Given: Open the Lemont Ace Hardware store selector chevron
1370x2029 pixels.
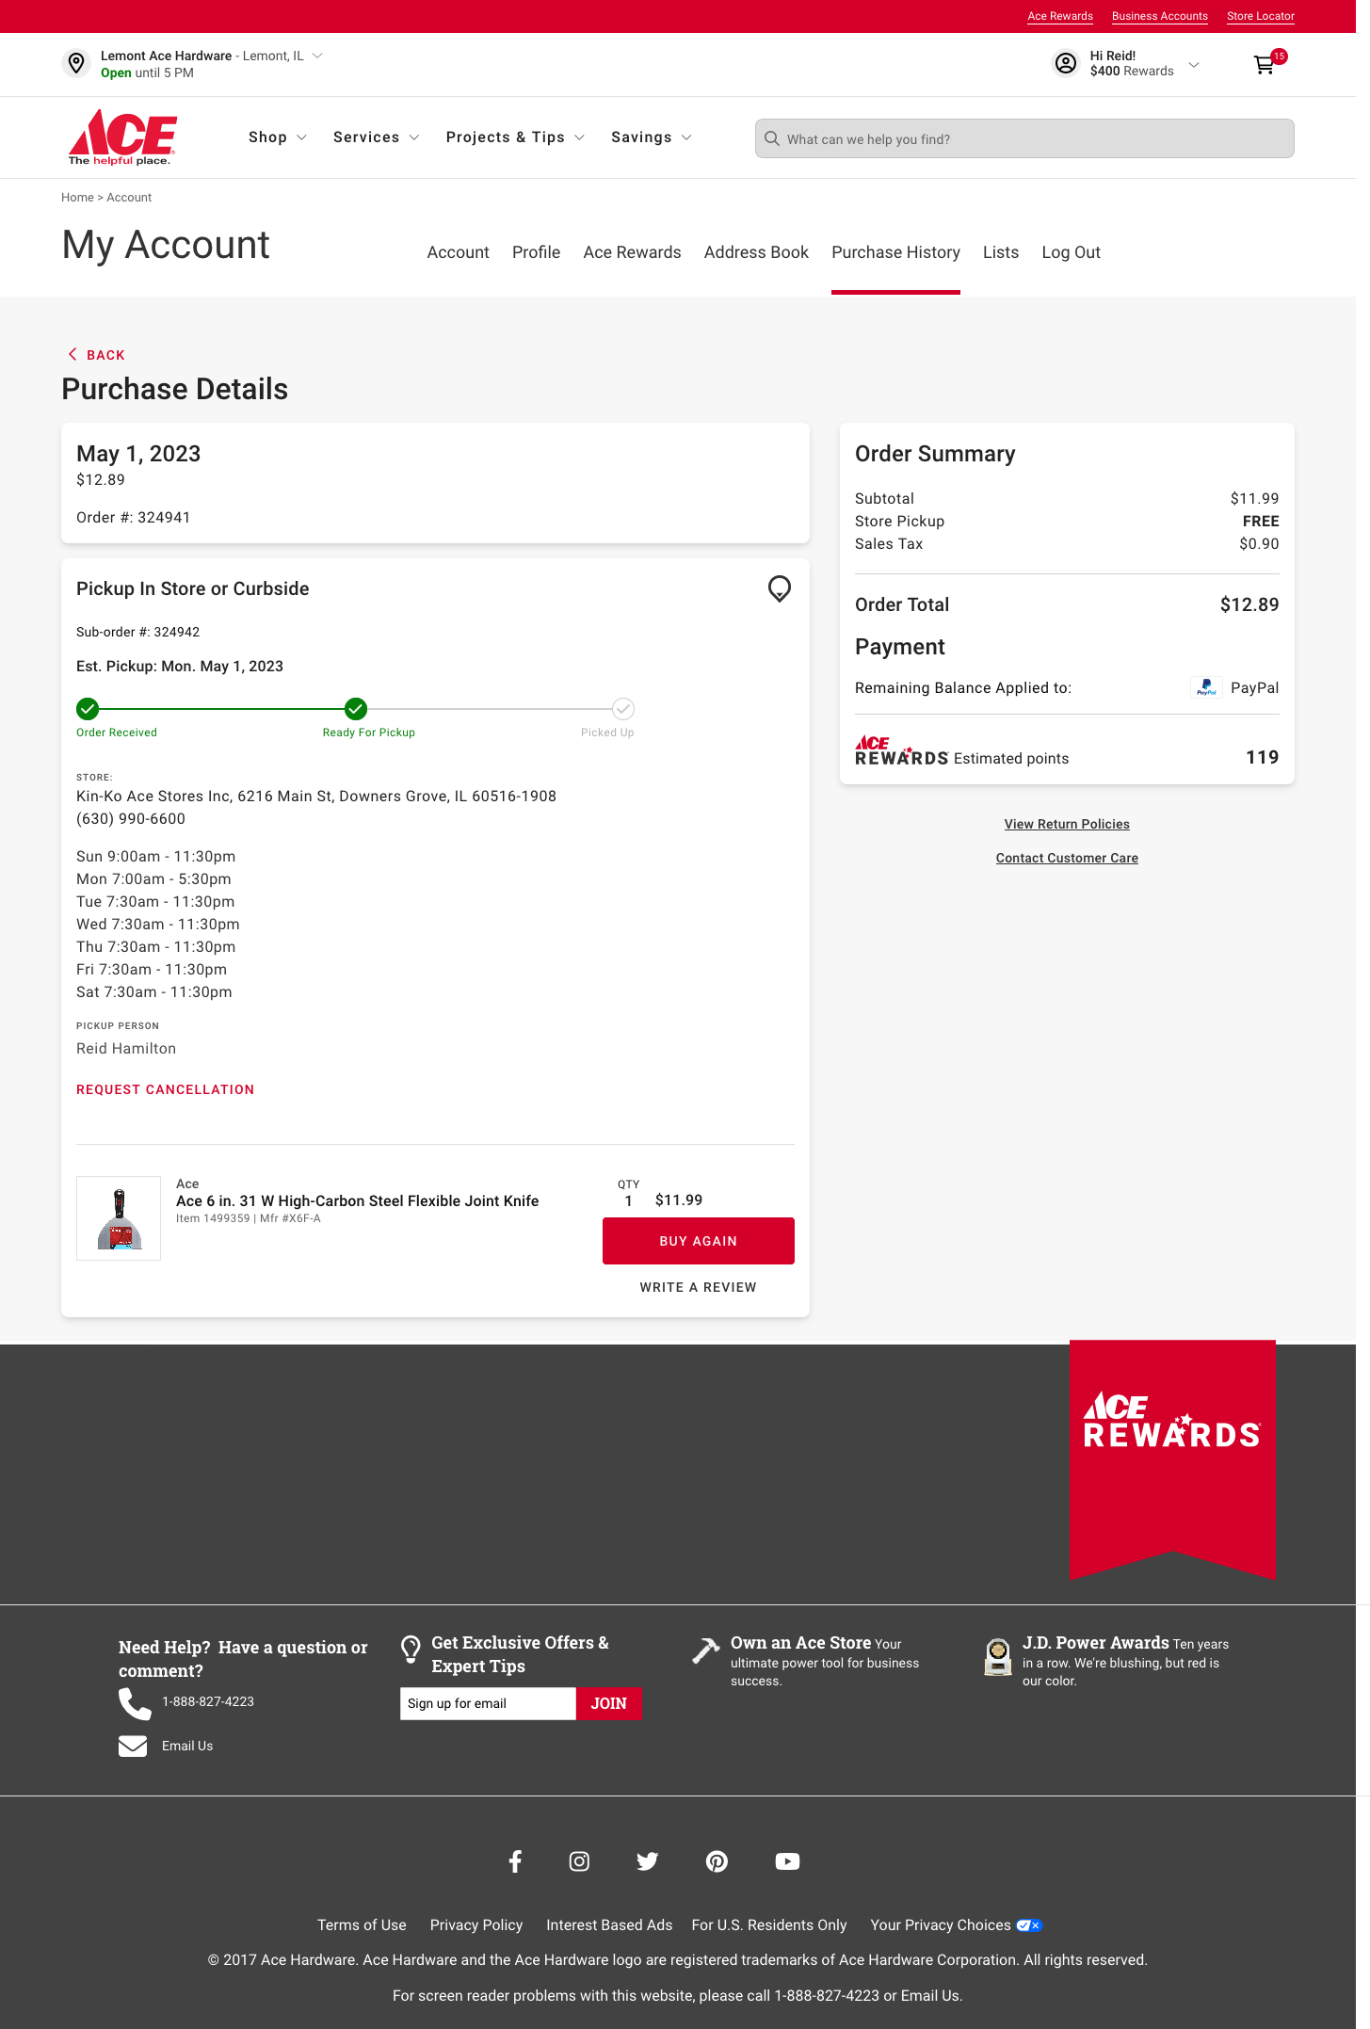Looking at the screenshot, I should (x=317, y=56).
